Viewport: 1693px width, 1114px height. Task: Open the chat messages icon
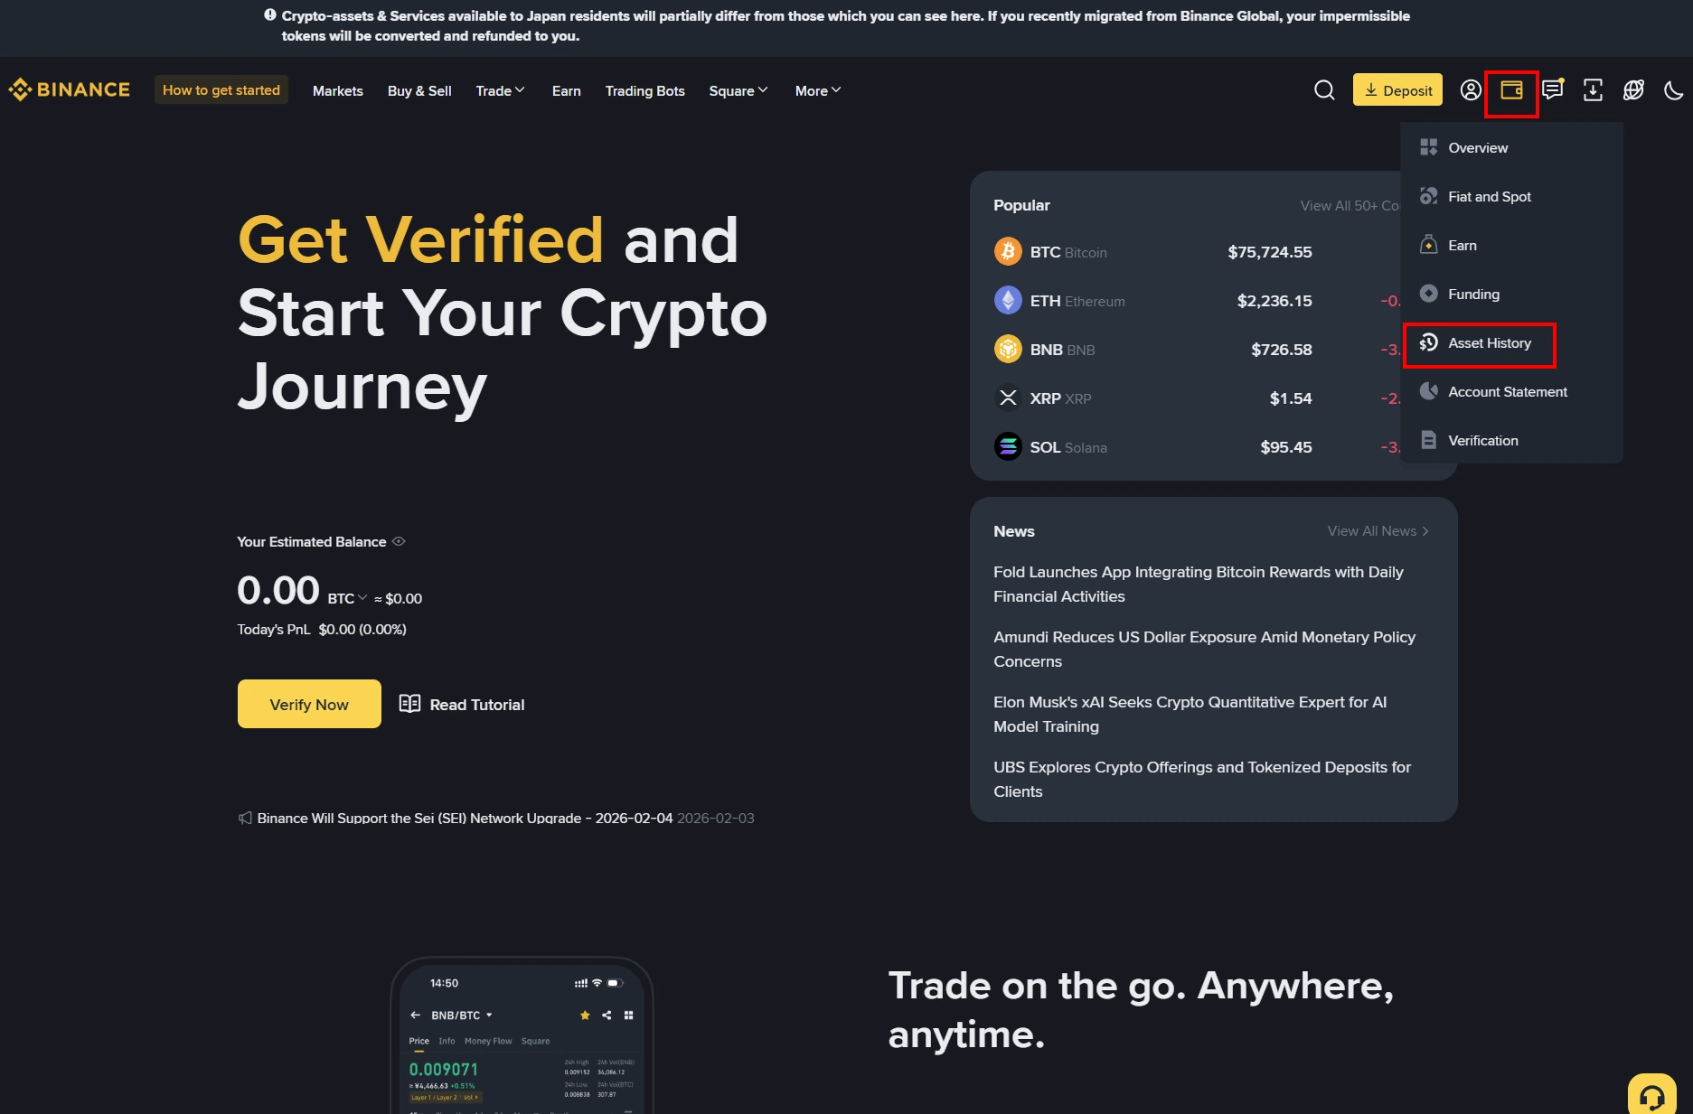pyautogui.click(x=1553, y=90)
